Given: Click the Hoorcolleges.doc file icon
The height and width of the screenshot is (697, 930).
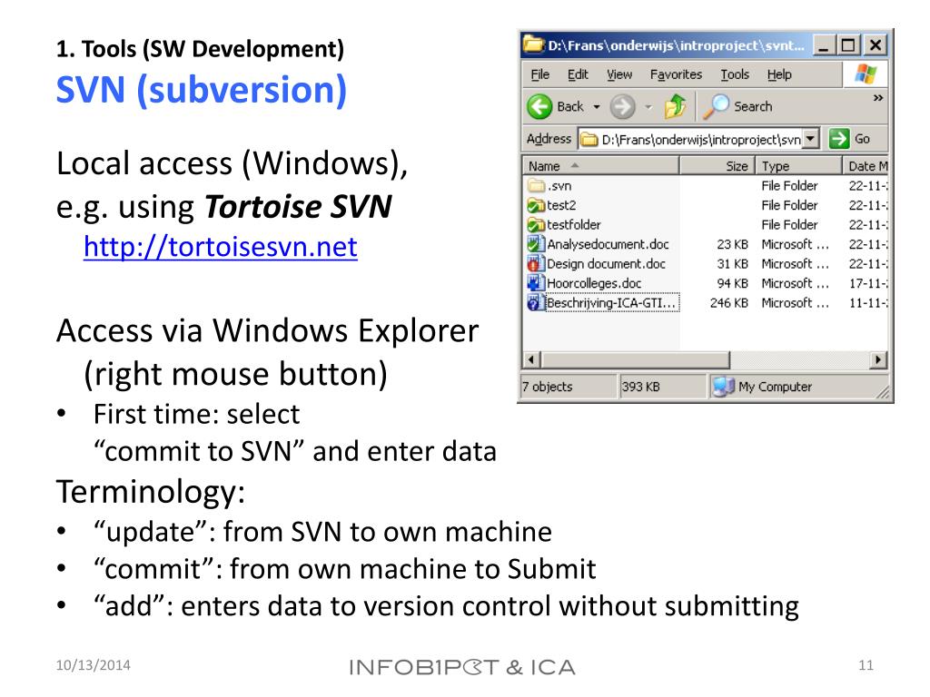Looking at the screenshot, I should [x=536, y=283].
